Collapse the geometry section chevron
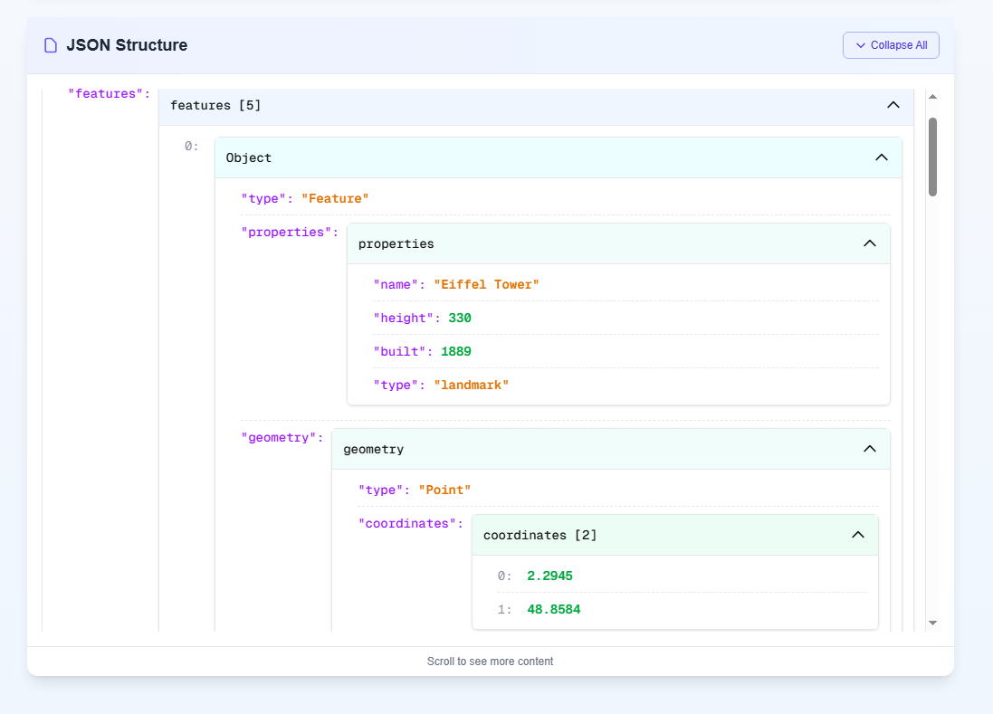 coord(870,449)
